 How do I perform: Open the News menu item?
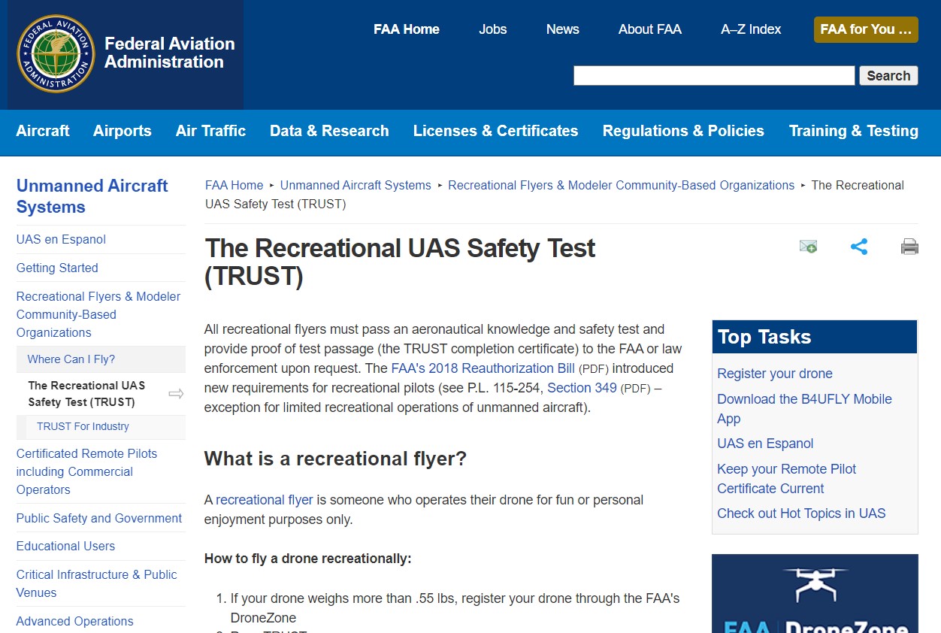563,29
